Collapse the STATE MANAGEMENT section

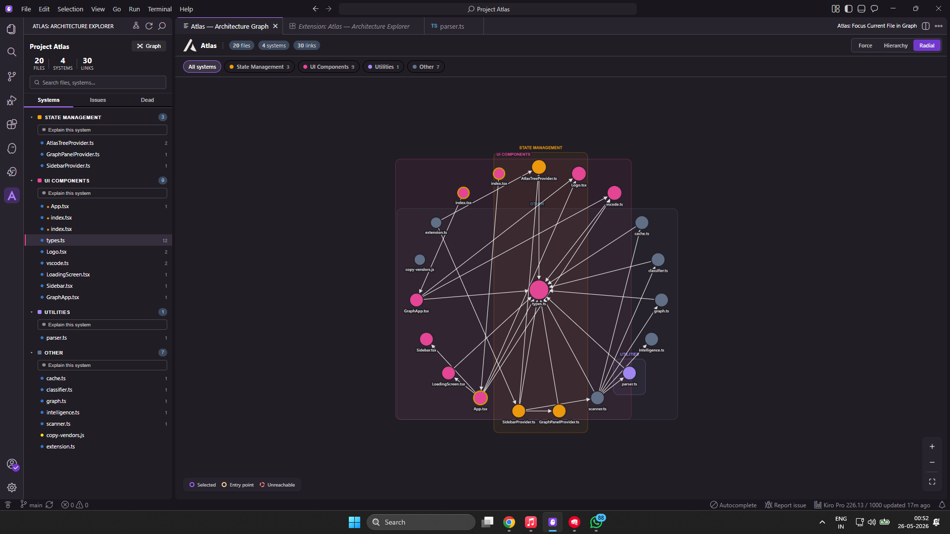(32, 117)
